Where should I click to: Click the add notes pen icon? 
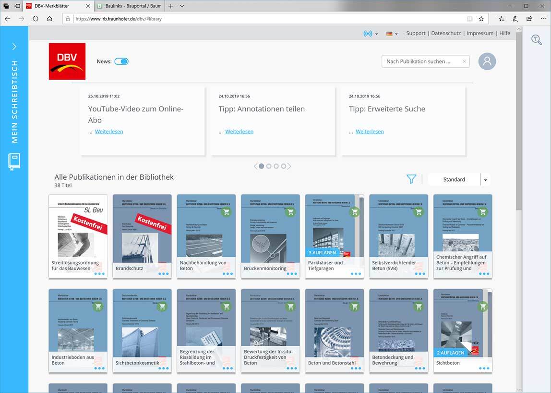pyautogui.click(x=515, y=19)
